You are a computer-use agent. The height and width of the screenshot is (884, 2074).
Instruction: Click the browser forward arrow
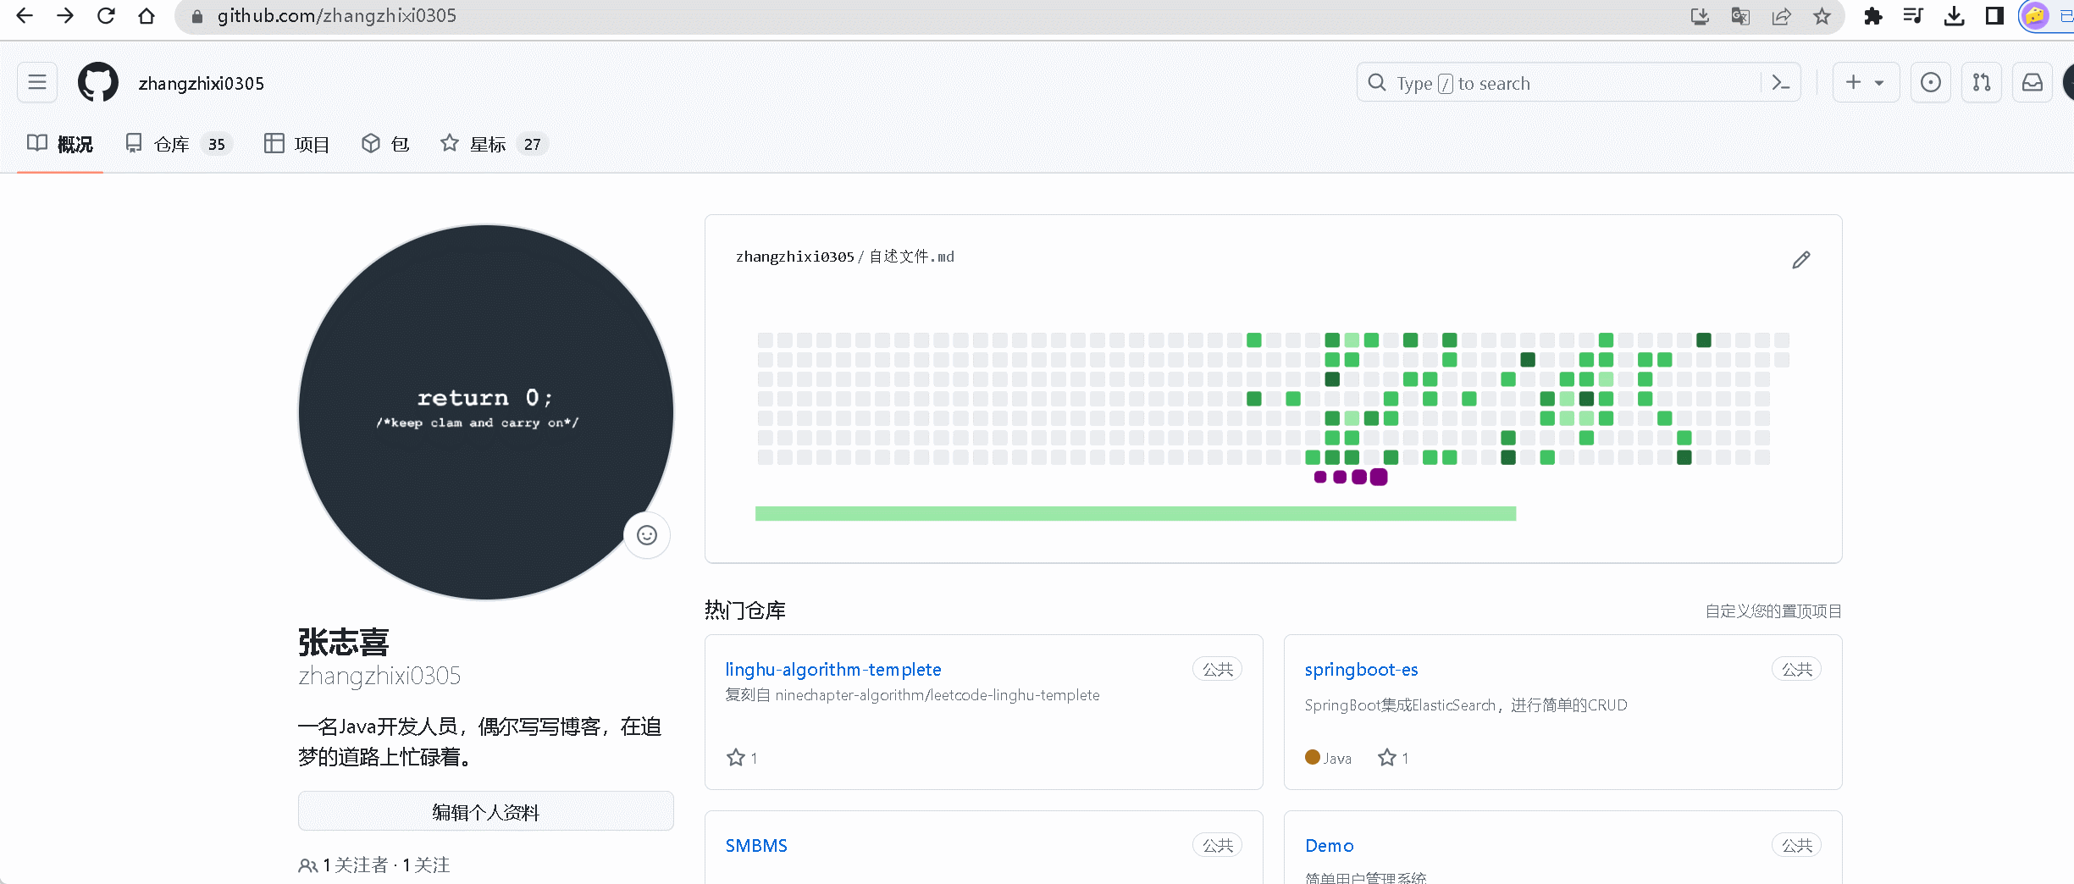click(65, 16)
